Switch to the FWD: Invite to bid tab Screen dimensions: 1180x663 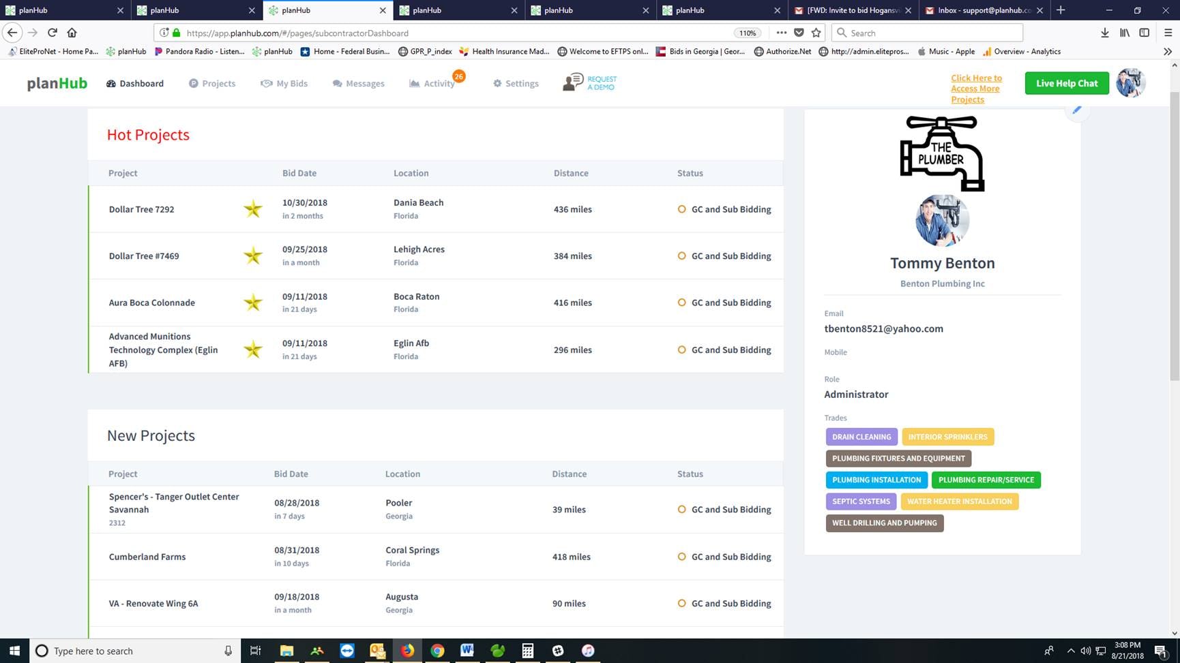click(x=853, y=10)
